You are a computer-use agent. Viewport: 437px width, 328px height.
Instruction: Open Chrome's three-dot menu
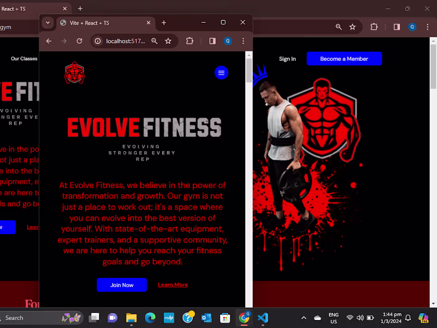(x=243, y=41)
